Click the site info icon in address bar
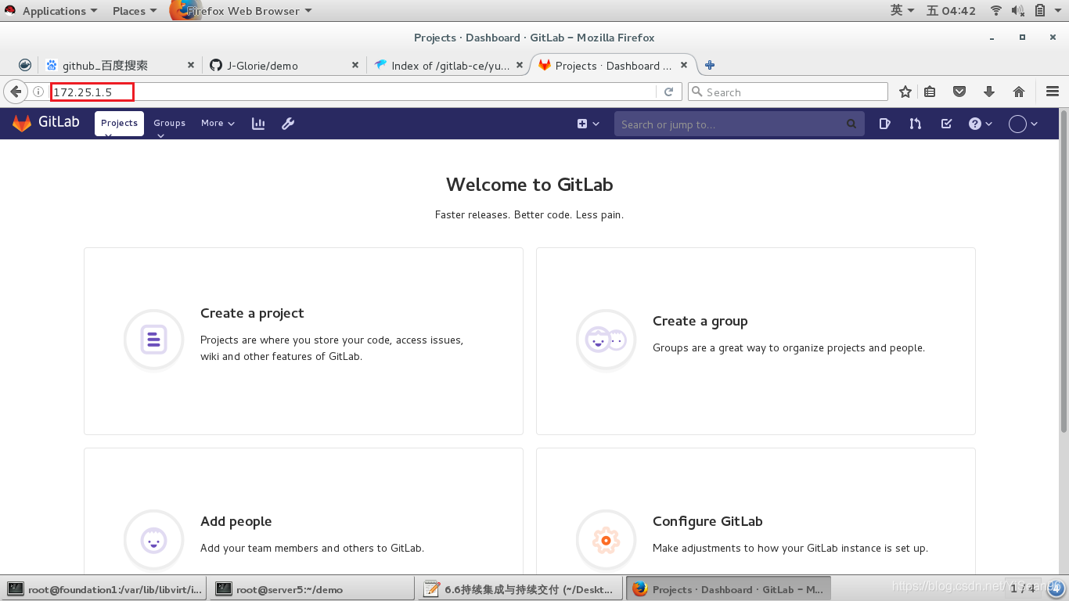 click(38, 92)
